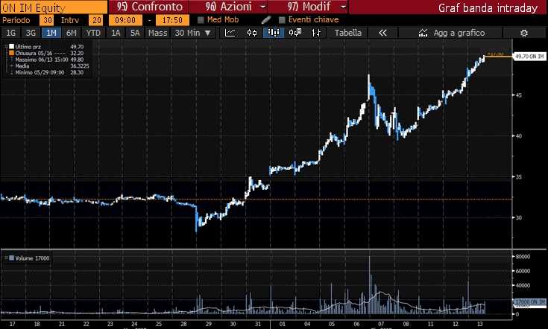Viewport: 548px width, 329px height.
Task: Open the Tabella view
Action: (x=348, y=33)
